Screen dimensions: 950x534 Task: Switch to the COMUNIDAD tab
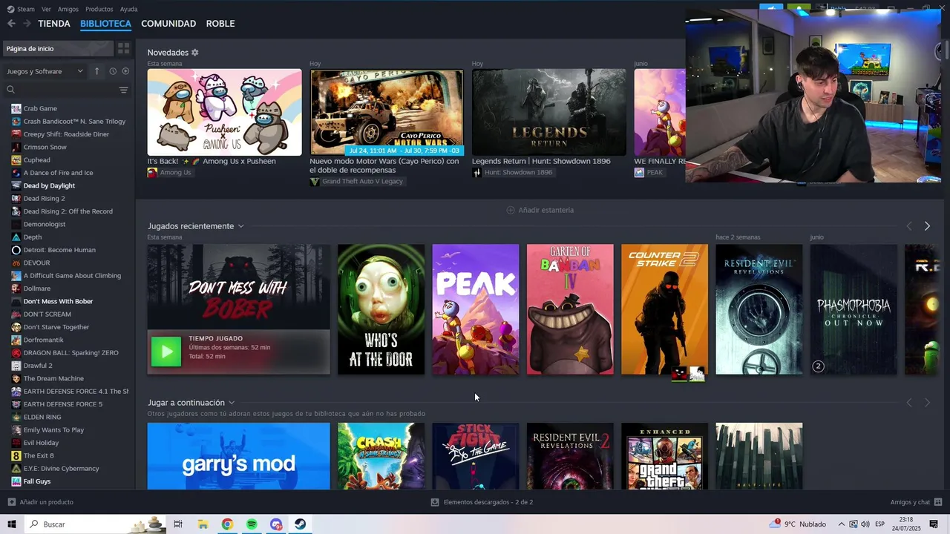tap(168, 24)
